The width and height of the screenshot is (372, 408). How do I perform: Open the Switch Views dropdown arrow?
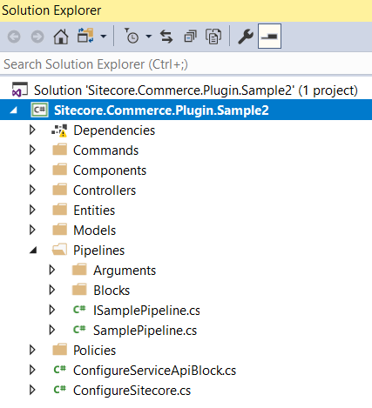pos(103,37)
